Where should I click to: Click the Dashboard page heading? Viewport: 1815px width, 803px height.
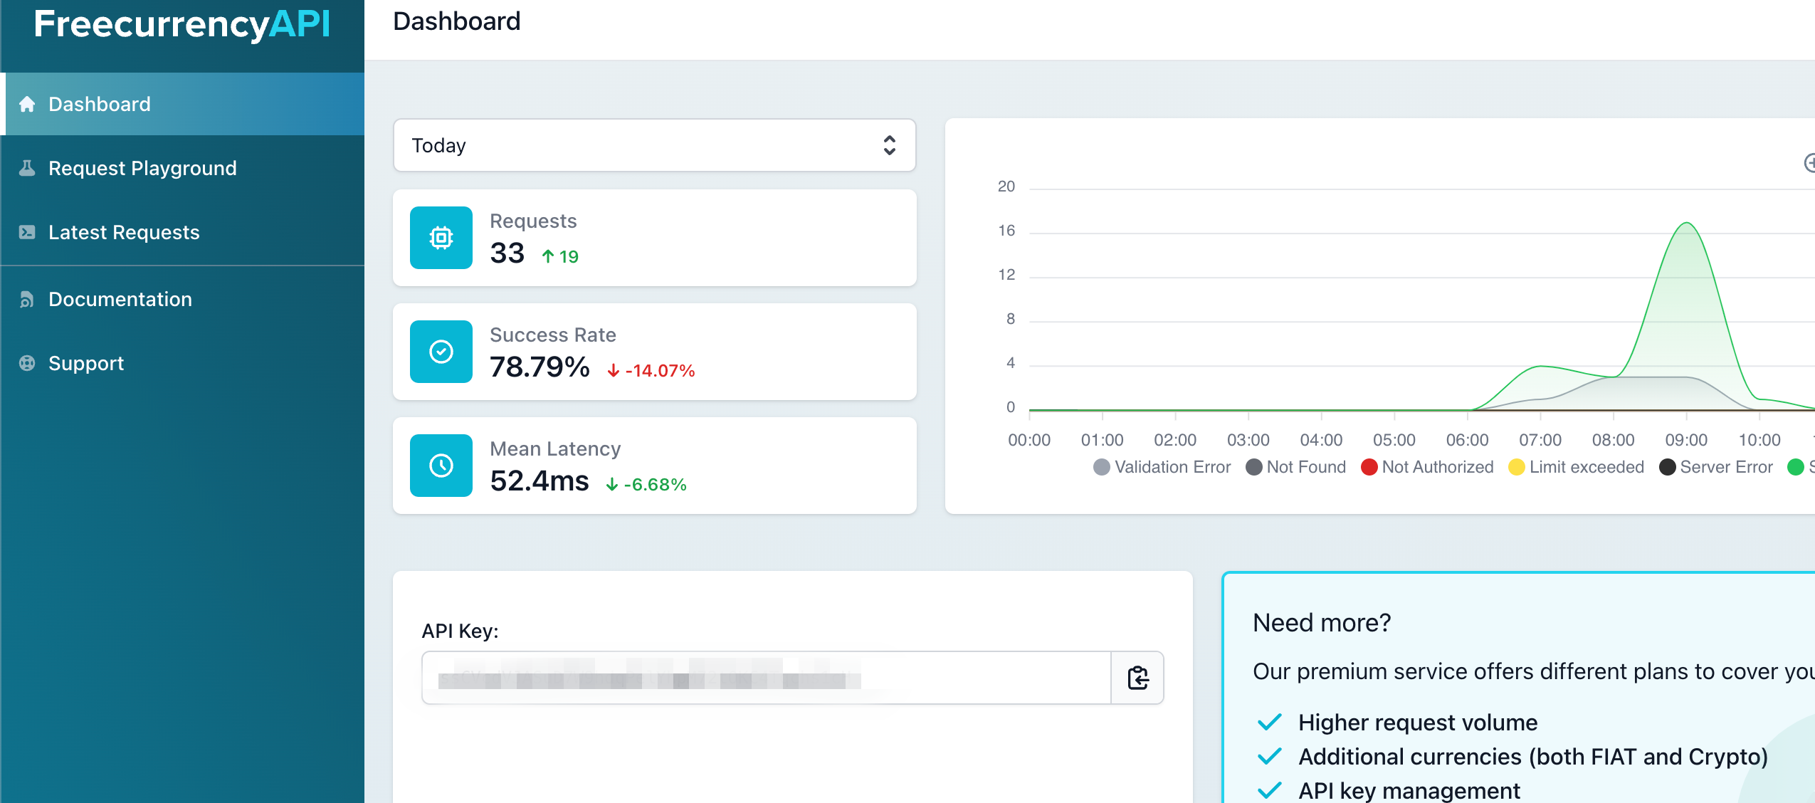click(457, 21)
